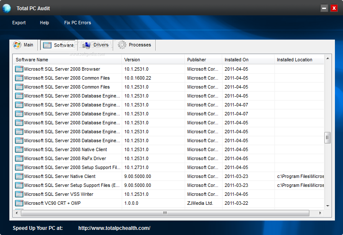Click version 10.1.2731.0 cell
Viewport: 343px width, 235px height.
(137, 167)
